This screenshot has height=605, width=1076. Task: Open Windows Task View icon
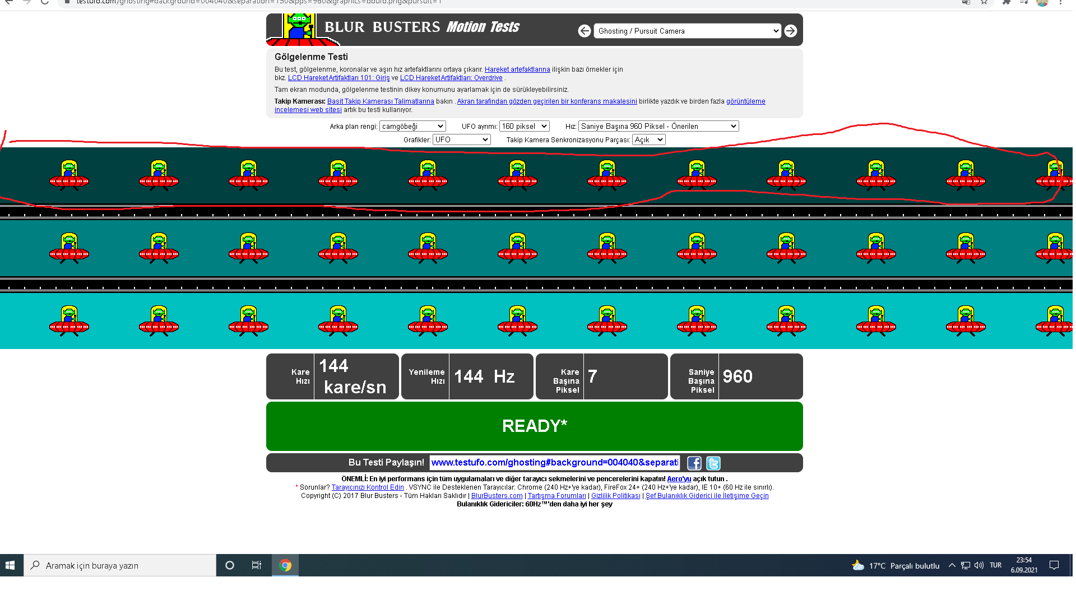click(257, 565)
